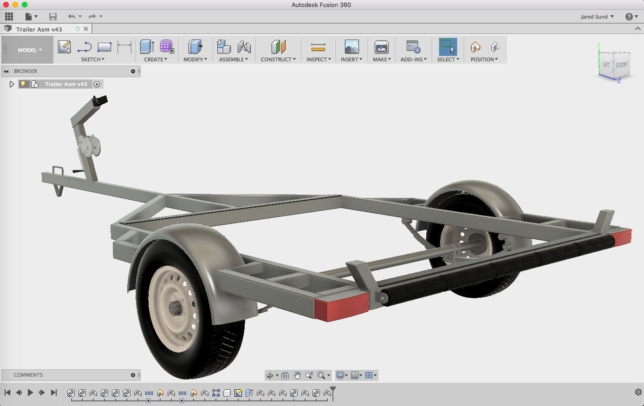This screenshot has height=406, width=644.
Task: Toggle the Comments panel open button
Action: [133, 375]
